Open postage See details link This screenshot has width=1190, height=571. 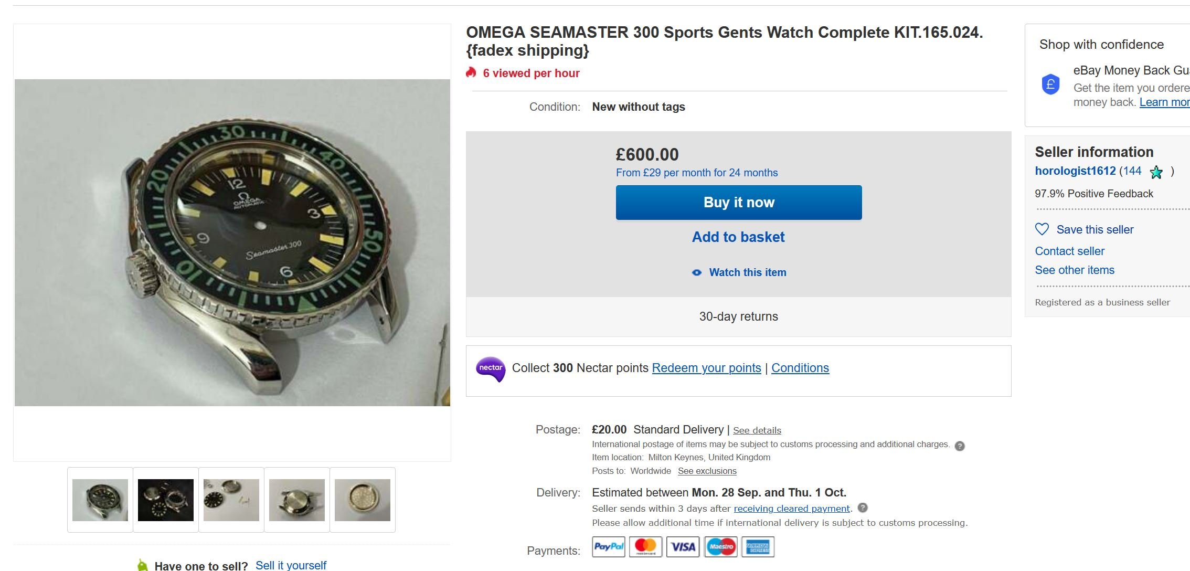pyautogui.click(x=757, y=430)
